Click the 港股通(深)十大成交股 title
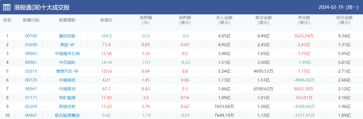Image resolution: width=363 pixels, height=119 pixels. pyautogui.click(x=42, y=7)
